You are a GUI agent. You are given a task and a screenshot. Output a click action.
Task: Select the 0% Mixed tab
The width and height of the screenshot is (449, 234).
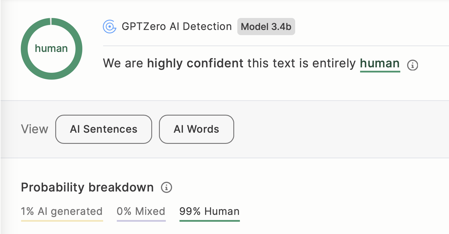click(x=141, y=211)
